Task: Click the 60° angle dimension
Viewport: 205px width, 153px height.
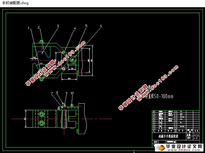Action: point(41,63)
